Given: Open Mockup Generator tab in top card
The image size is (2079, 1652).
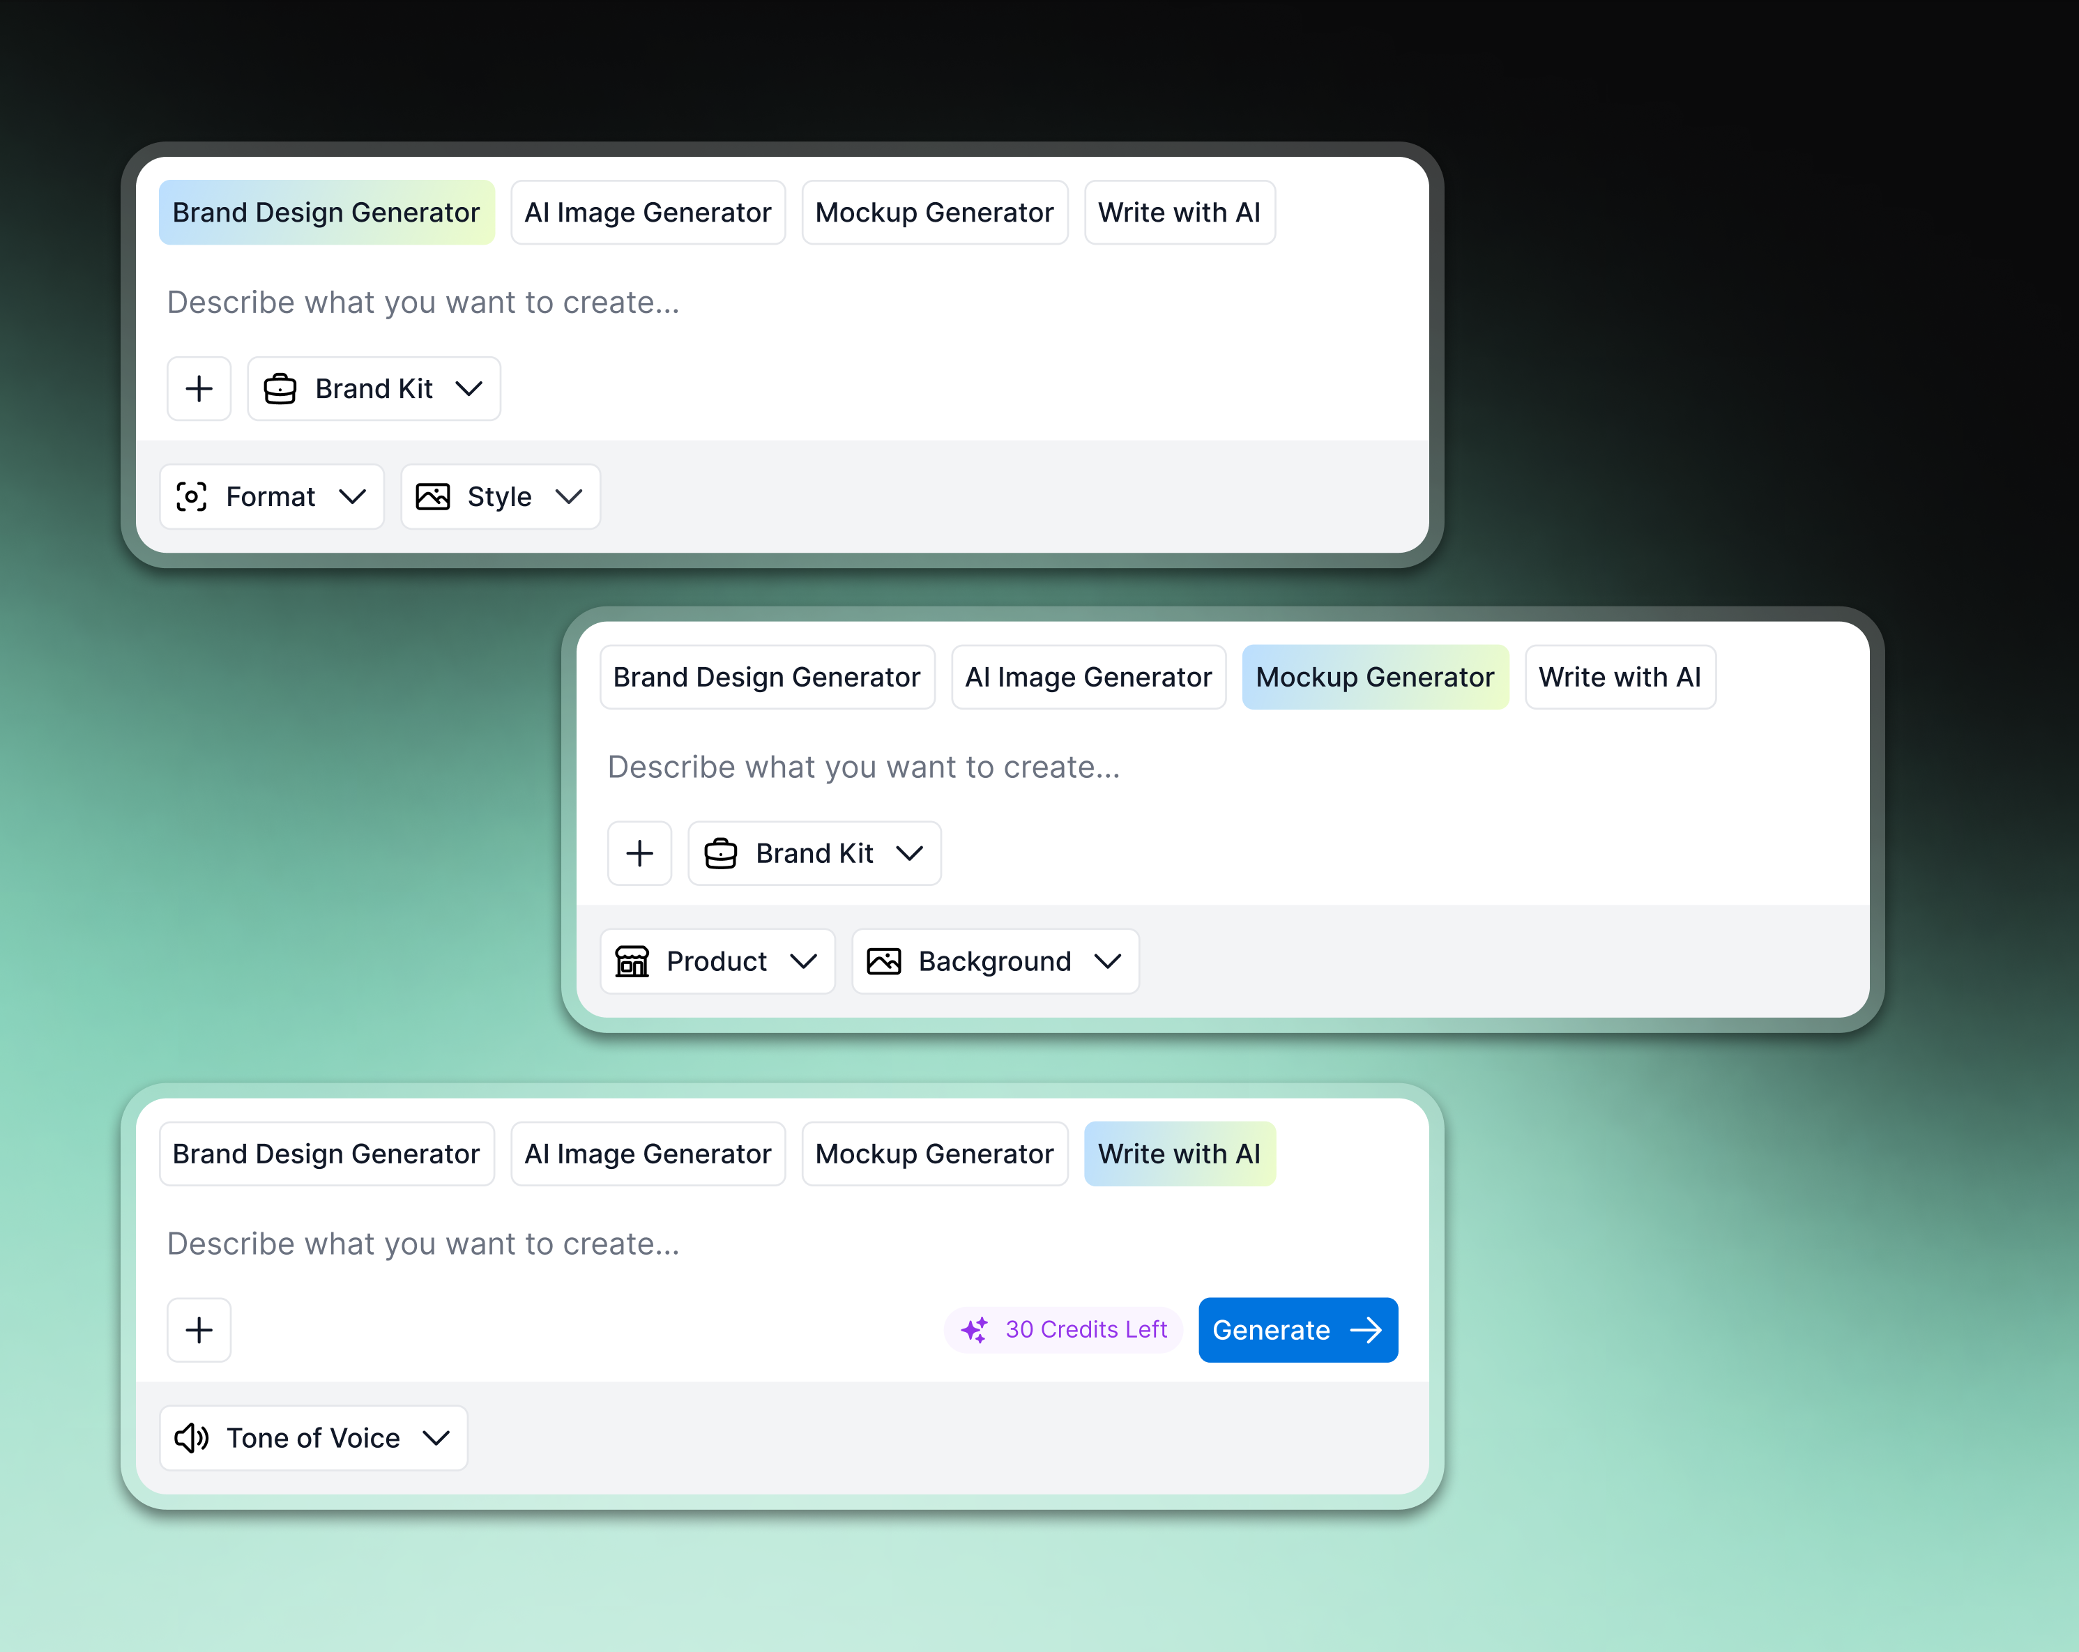Looking at the screenshot, I should tap(934, 212).
